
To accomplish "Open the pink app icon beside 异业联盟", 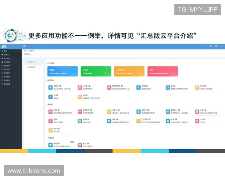I will point(80,145).
